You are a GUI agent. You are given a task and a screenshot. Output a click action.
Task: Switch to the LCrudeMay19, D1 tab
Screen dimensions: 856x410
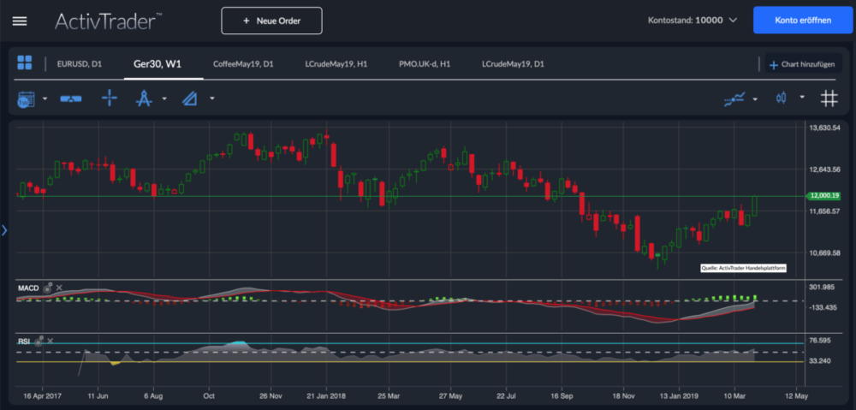(513, 64)
